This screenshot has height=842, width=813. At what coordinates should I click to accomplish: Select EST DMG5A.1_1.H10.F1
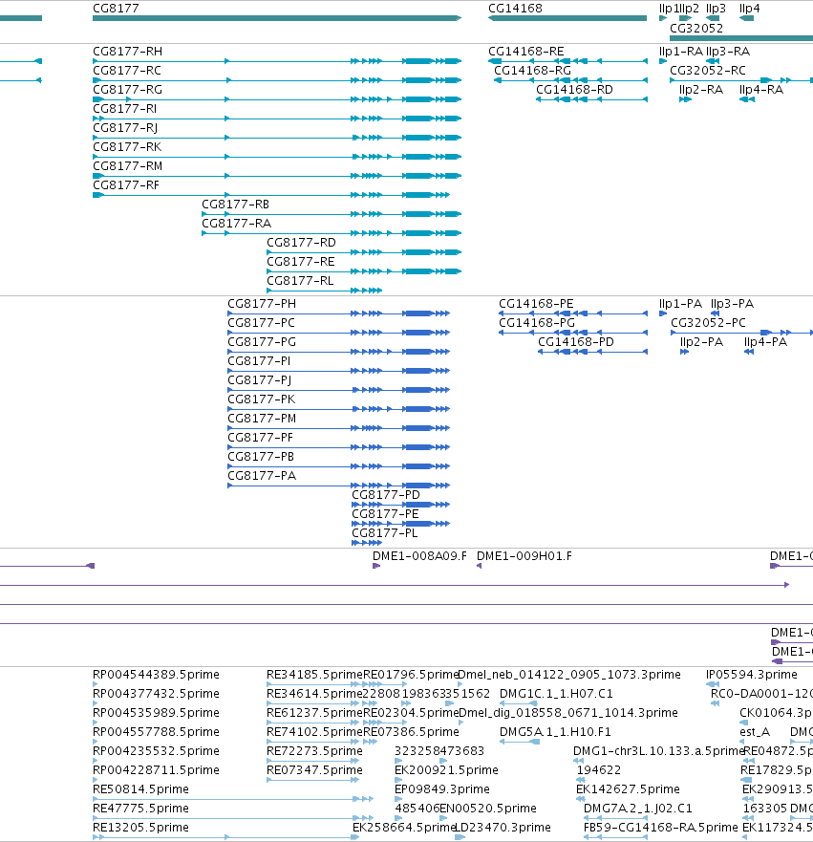click(555, 732)
